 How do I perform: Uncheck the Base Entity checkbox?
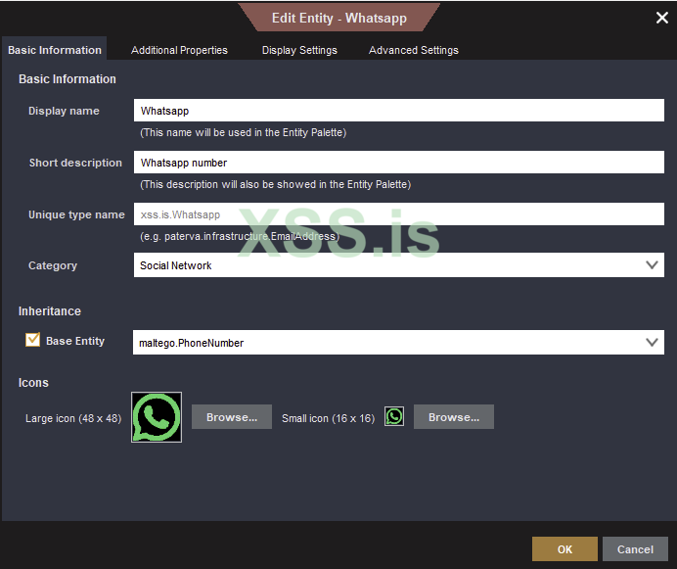click(x=33, y=340)
